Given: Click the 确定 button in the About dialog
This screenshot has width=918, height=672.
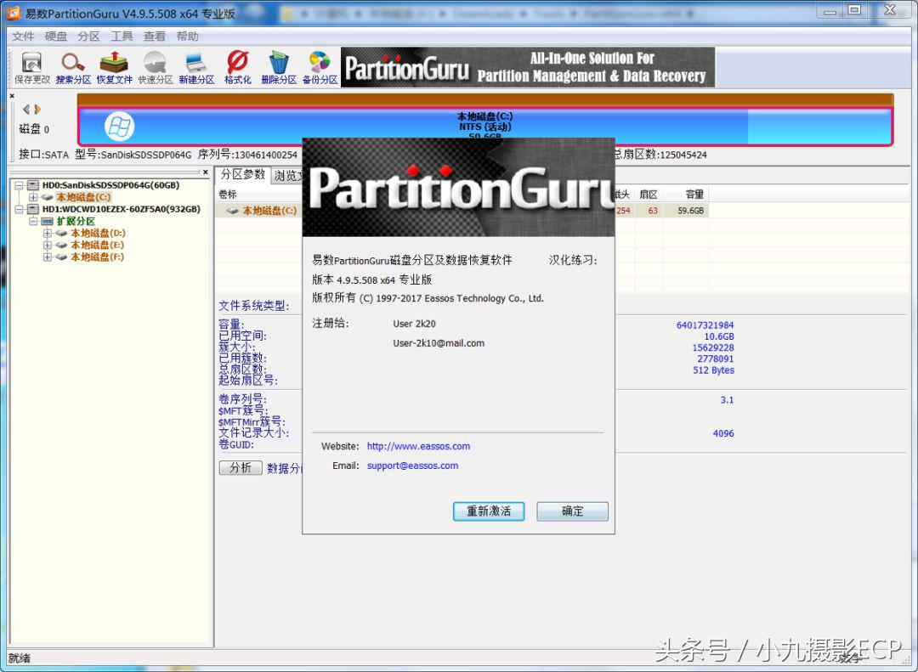Looking at the screenshot, I should (x=573, y=511).
